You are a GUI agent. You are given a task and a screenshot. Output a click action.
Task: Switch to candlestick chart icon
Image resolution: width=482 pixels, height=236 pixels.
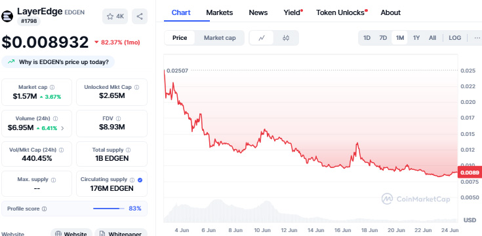286,38
